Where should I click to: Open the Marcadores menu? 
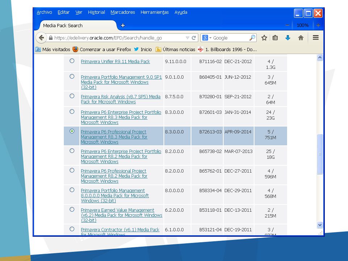[x=123, y=12]
